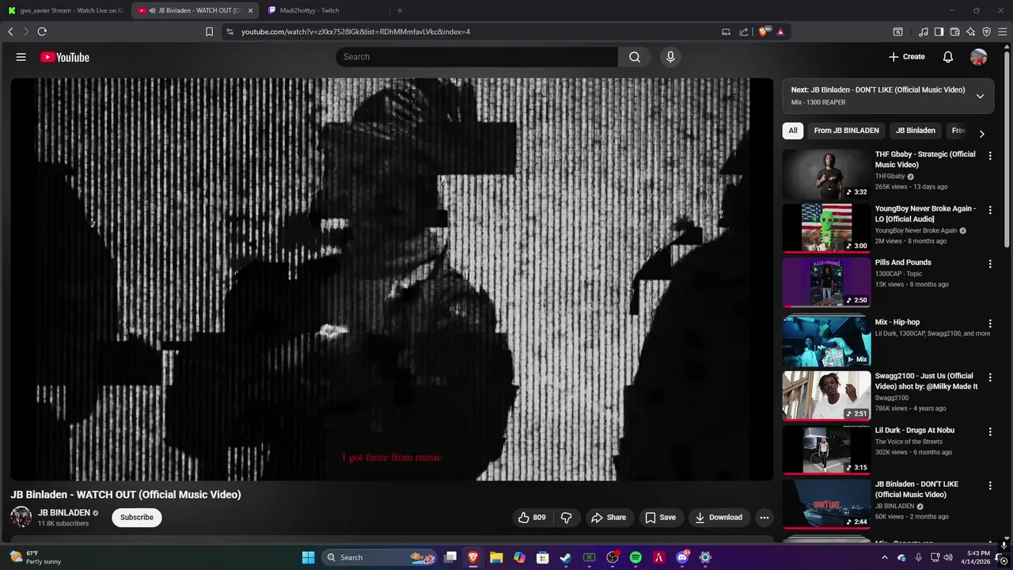Screen dimensions: 1013x570
Task: Open options for Mix Hip-hop
Action: click(x=989, y=324)
